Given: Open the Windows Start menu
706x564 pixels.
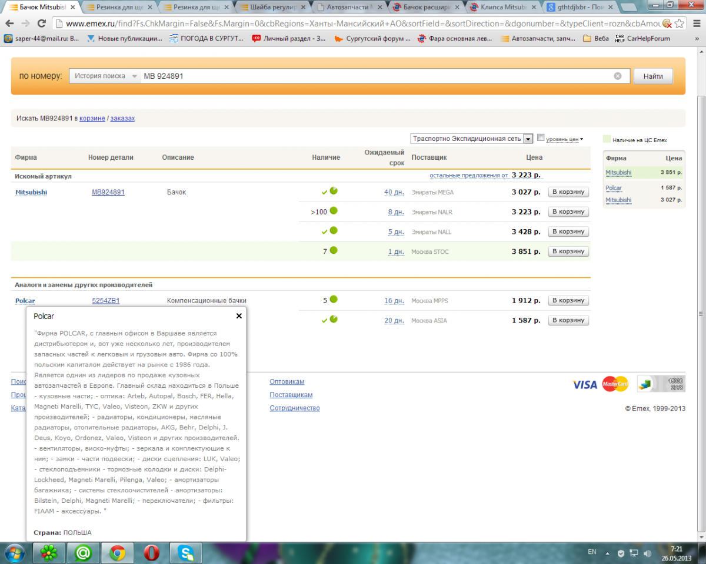Looking at the screenshot, I should [x=15, y=553].
